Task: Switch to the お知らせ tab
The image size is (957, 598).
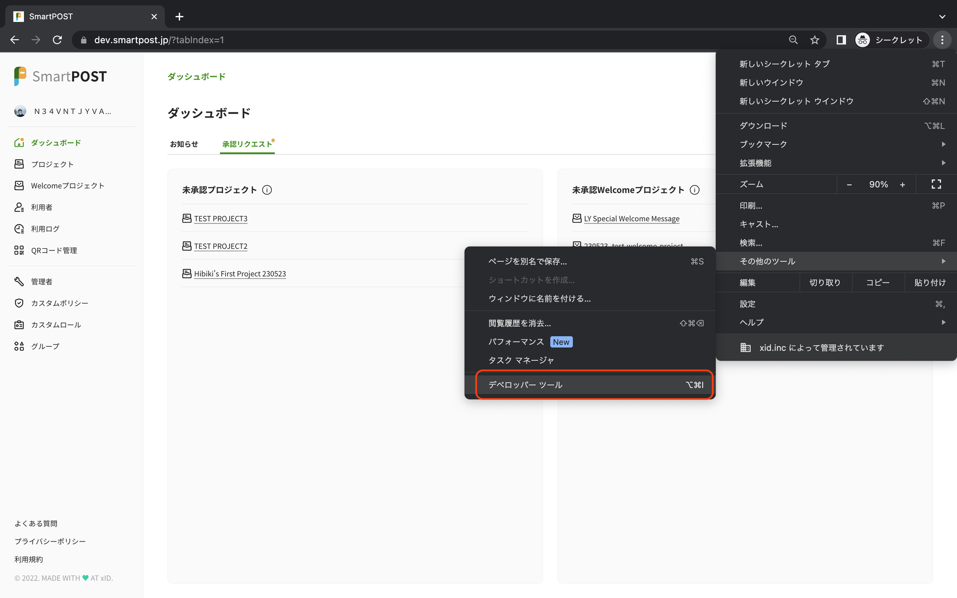Action: coord(184,144)
